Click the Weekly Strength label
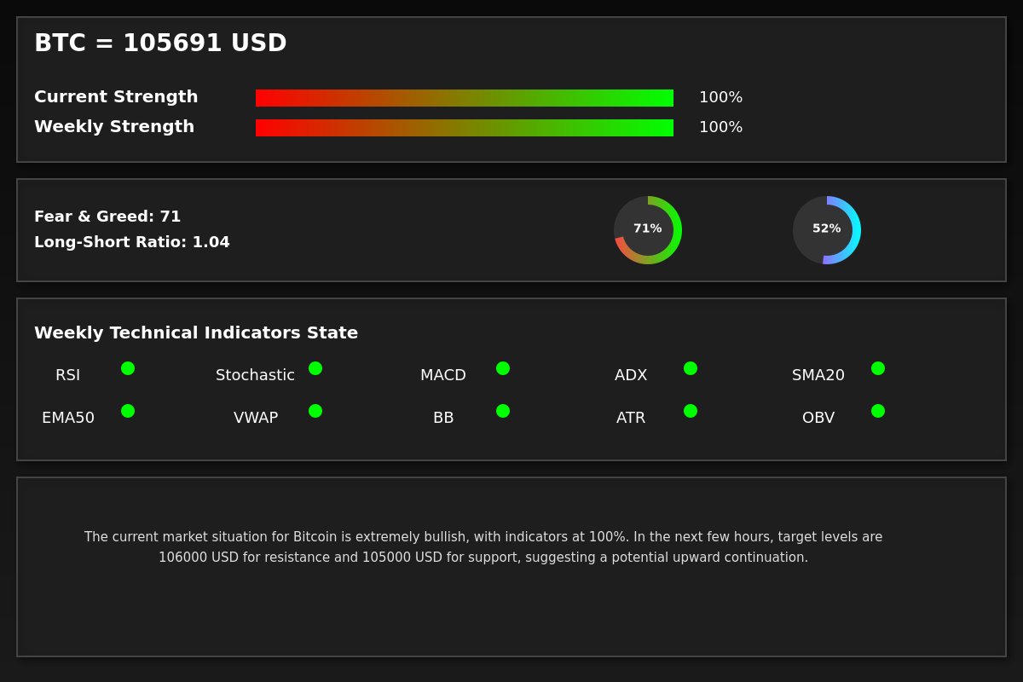The height and width of the screenshot is (682, 1023). (114, 127)
